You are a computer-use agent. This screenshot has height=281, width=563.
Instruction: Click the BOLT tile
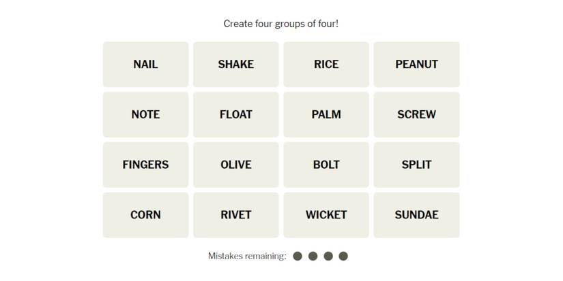[326, 165]
